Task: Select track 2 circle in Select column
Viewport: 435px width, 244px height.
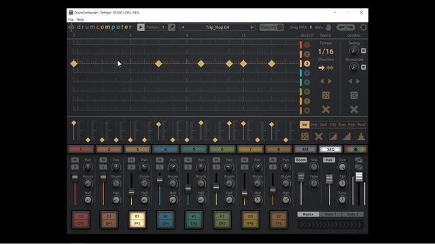Action: 307,54
